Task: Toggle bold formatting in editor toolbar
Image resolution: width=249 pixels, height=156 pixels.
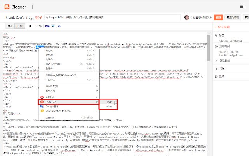Action: coord(30,26)
